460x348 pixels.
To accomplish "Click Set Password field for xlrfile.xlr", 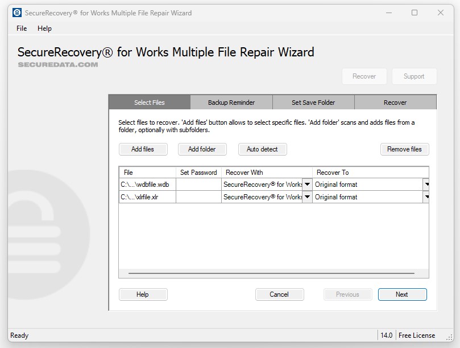I will (x=198, y=197).
